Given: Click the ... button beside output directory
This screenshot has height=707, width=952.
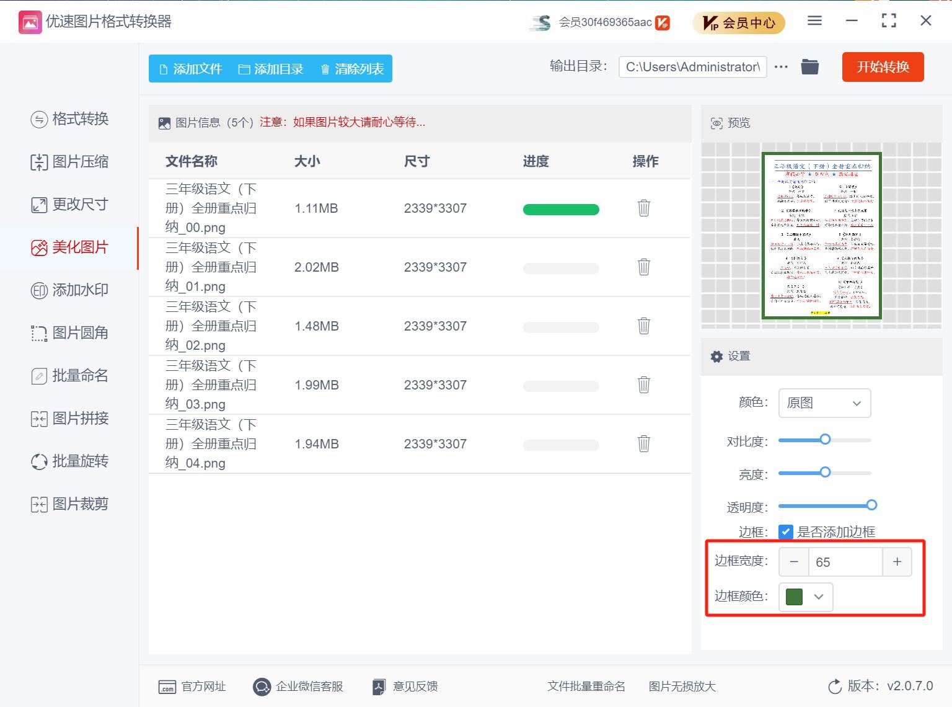Looking at the screenshot, I should coord(781,67).
